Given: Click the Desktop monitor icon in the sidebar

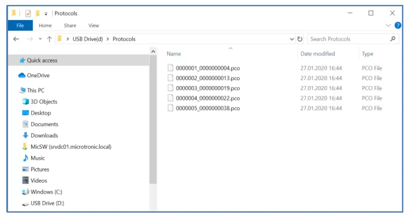Looking at the screenshot, I should [26, 113].
